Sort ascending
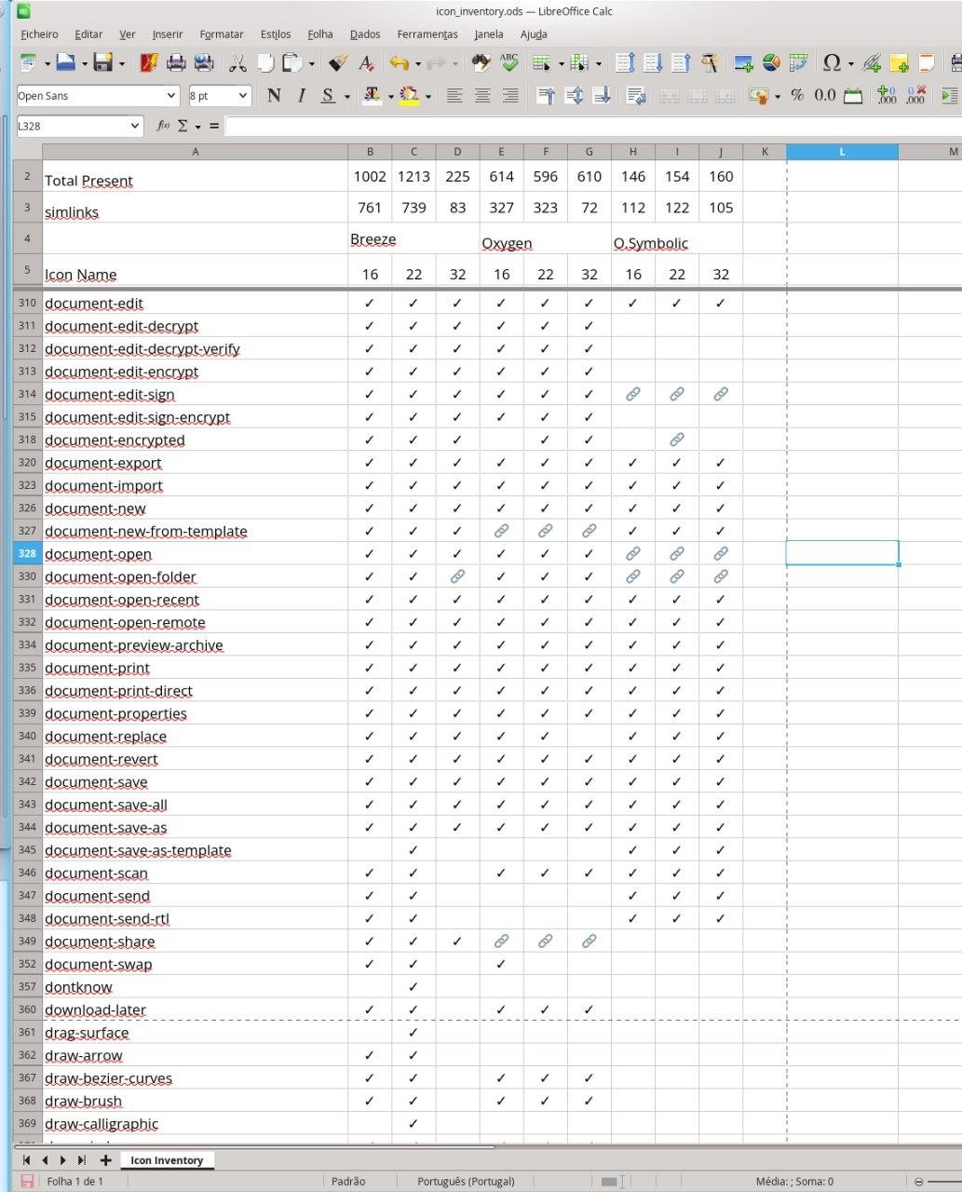 point(653,63)
